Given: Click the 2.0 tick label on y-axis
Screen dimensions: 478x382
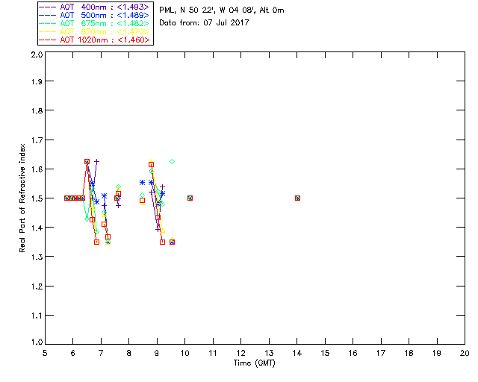Looking at the screenshot, I should tap(37, 54).
